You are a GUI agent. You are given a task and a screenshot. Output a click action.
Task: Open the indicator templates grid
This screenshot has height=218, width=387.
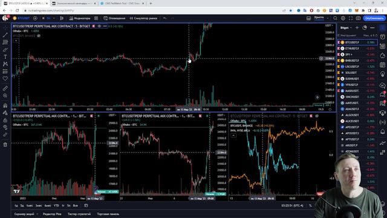tap(96, 18)
